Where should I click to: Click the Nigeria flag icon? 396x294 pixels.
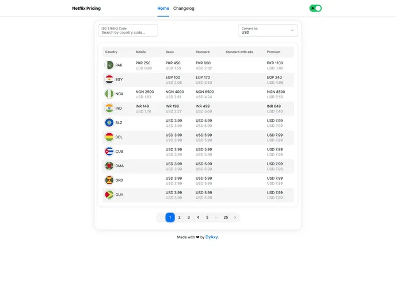[109, 94]
